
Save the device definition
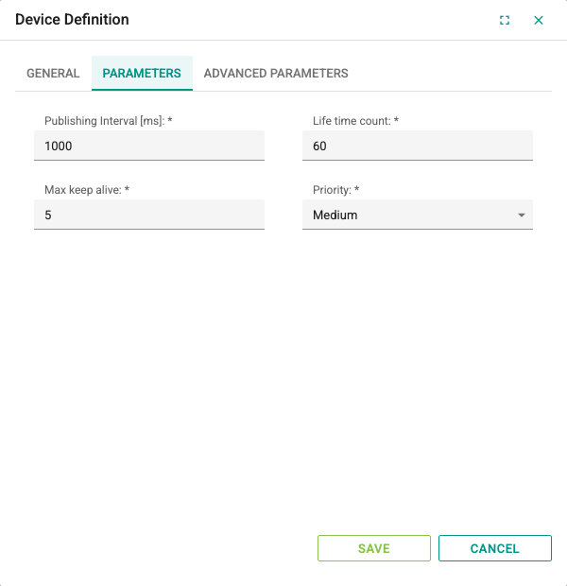pos(374,548)
